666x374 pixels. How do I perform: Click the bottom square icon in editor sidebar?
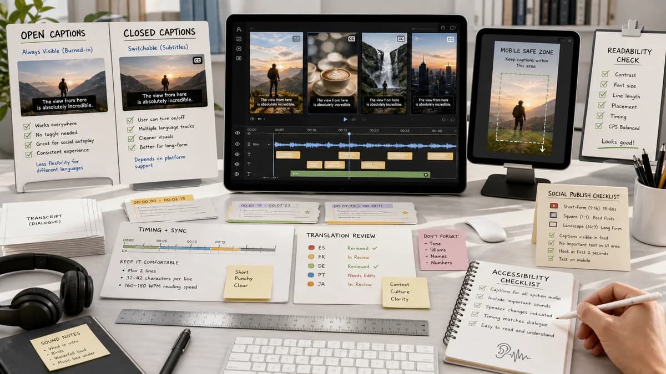click(239, 58)
